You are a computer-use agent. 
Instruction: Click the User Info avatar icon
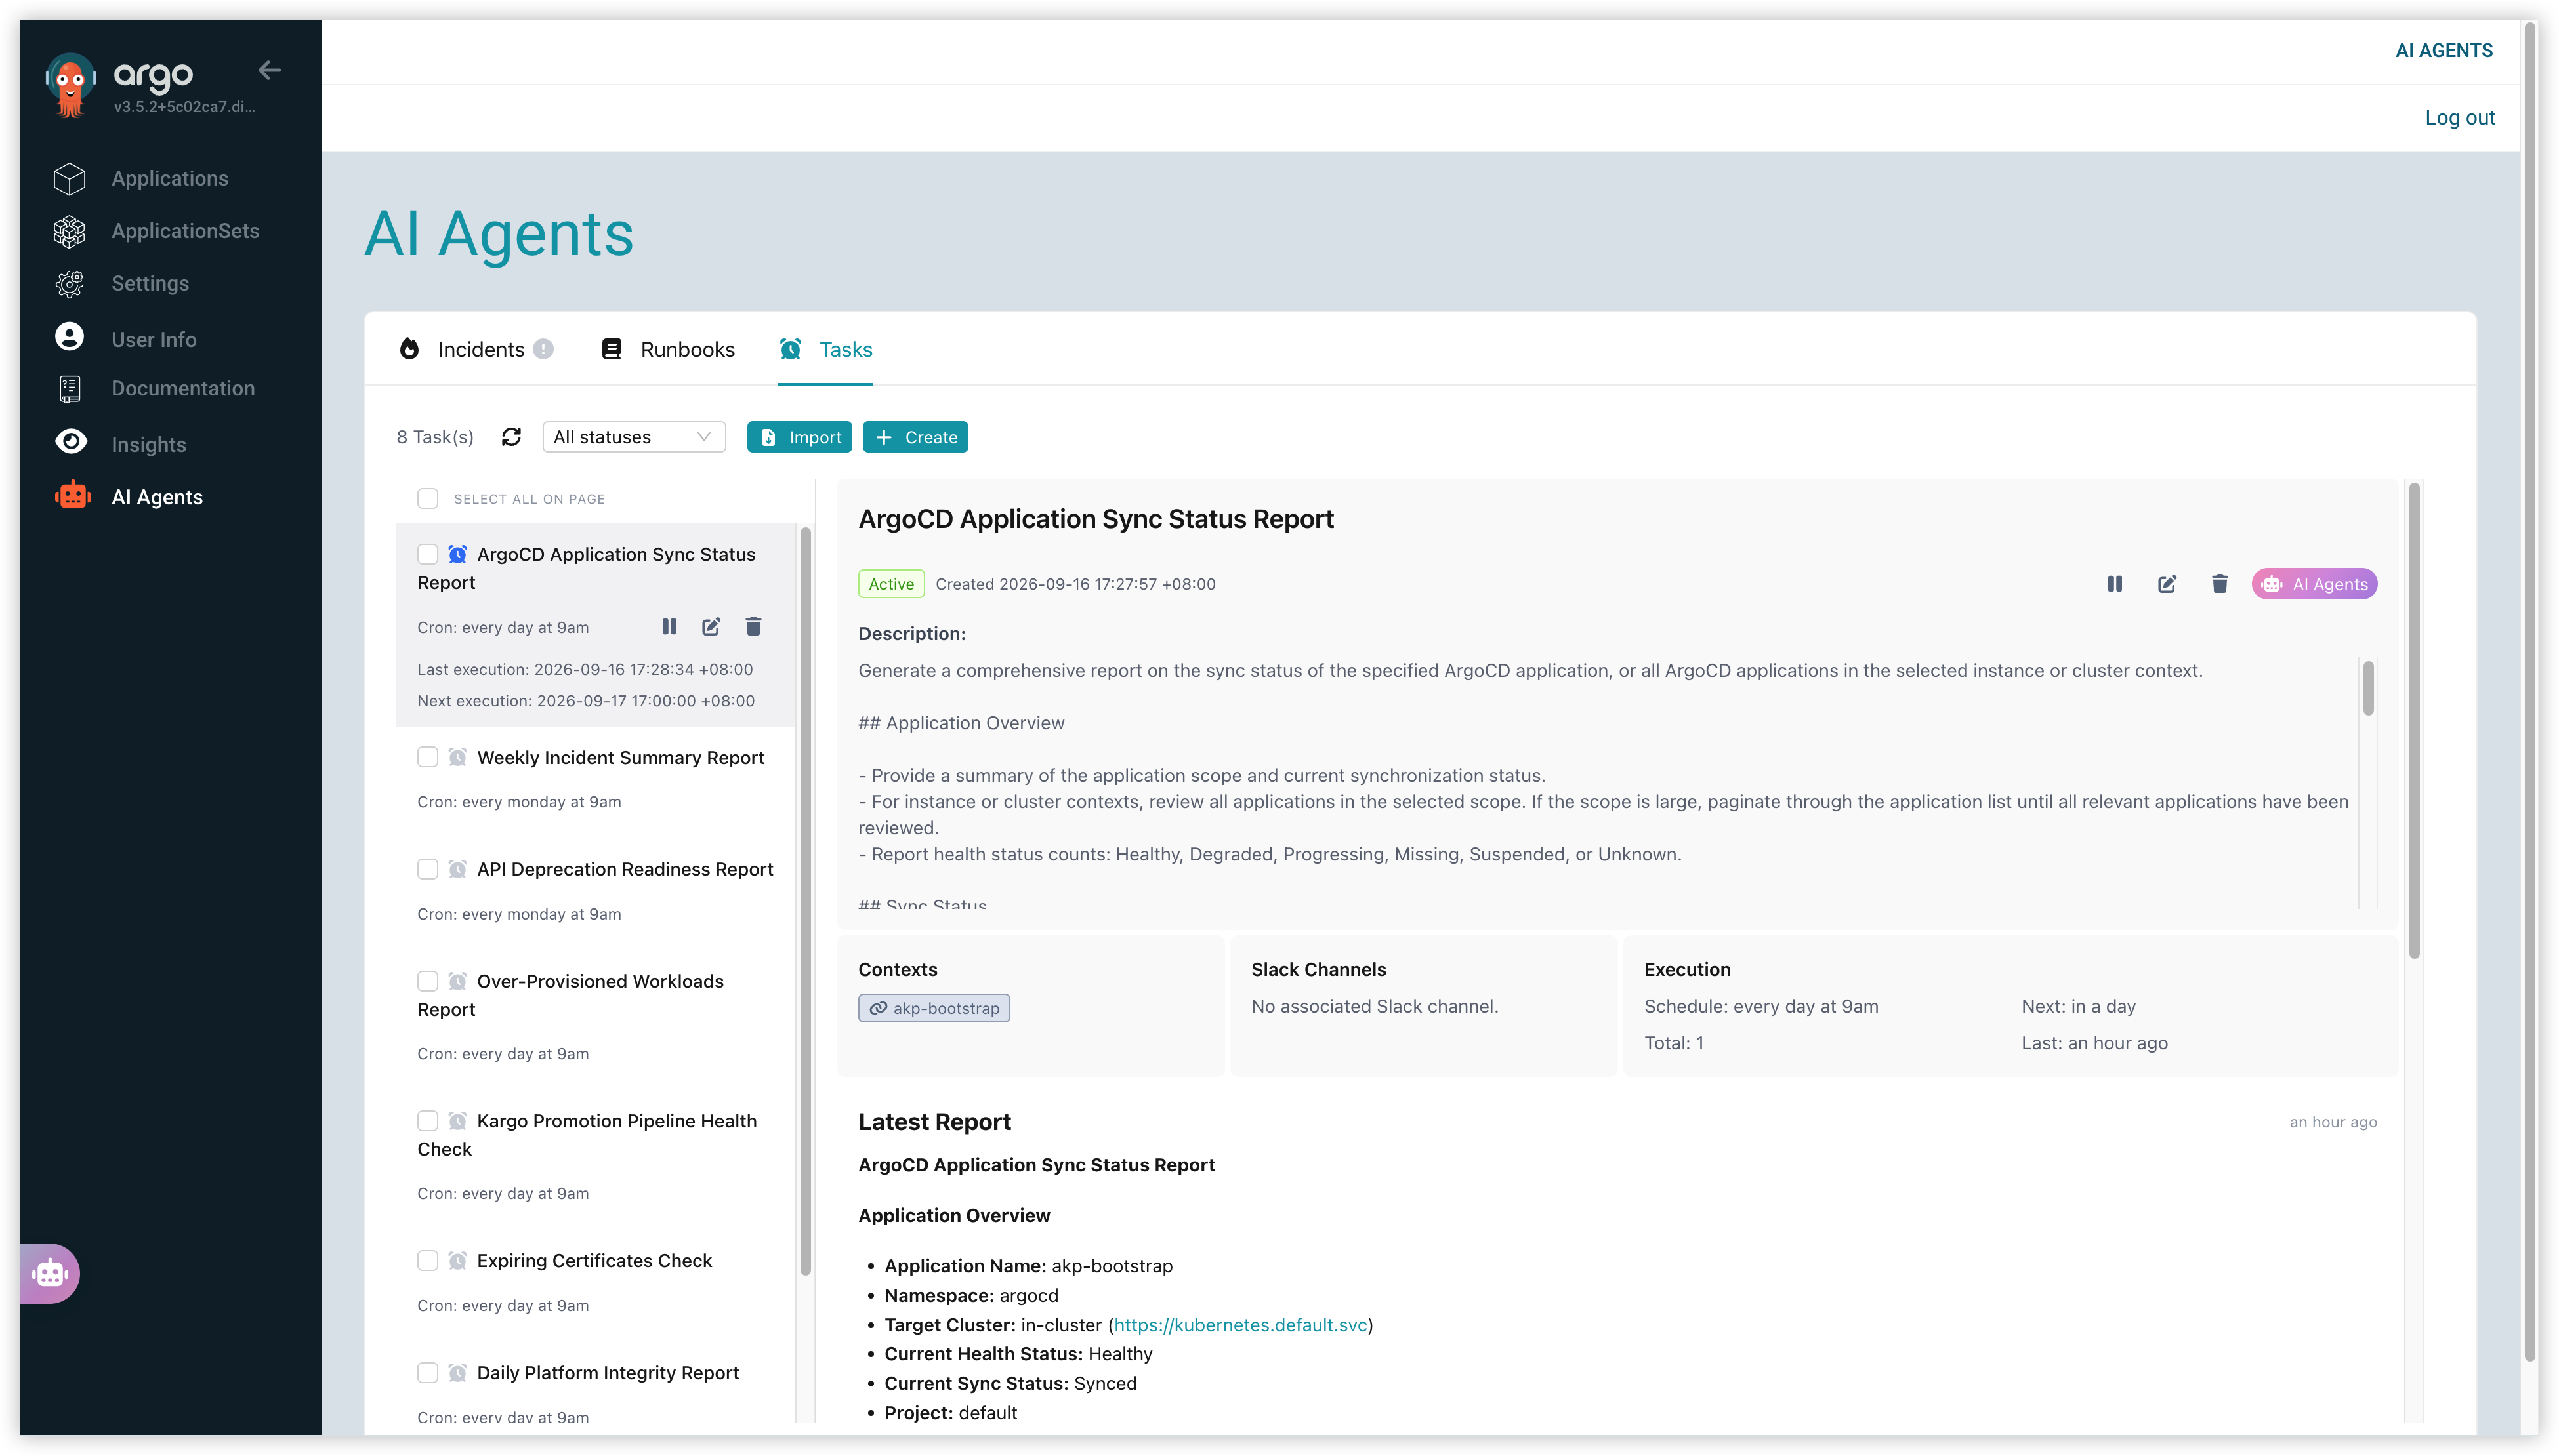[x=69, y=336]
